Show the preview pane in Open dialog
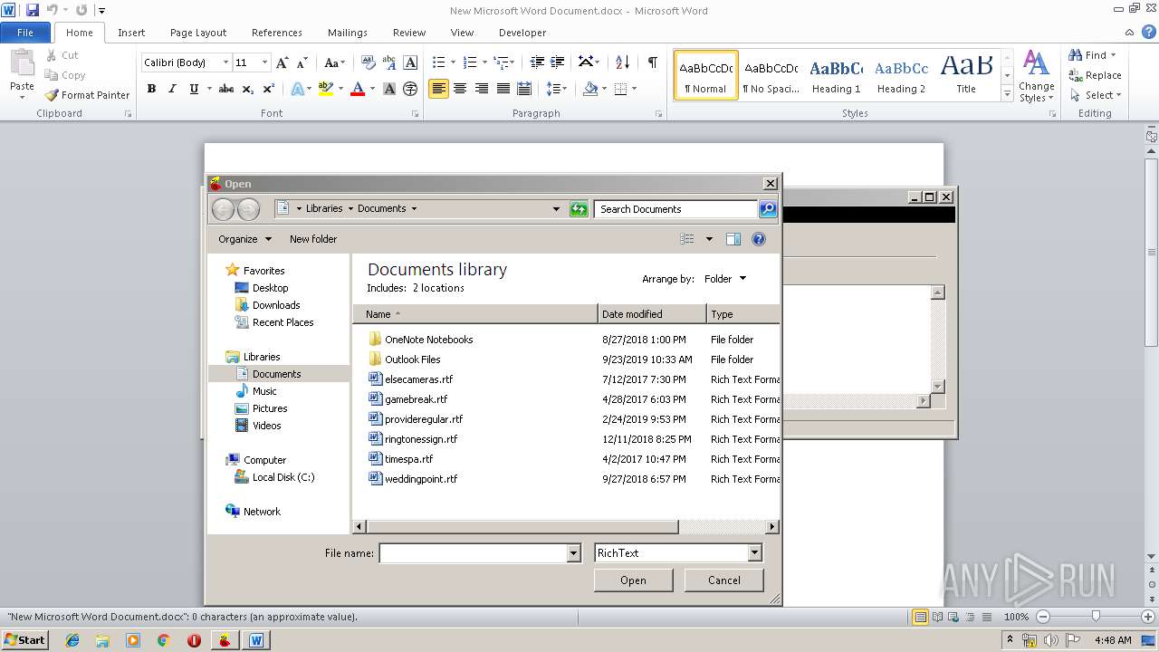This screenshot has height=652, width=1159. pyautogui.click(x=733, y=239)
